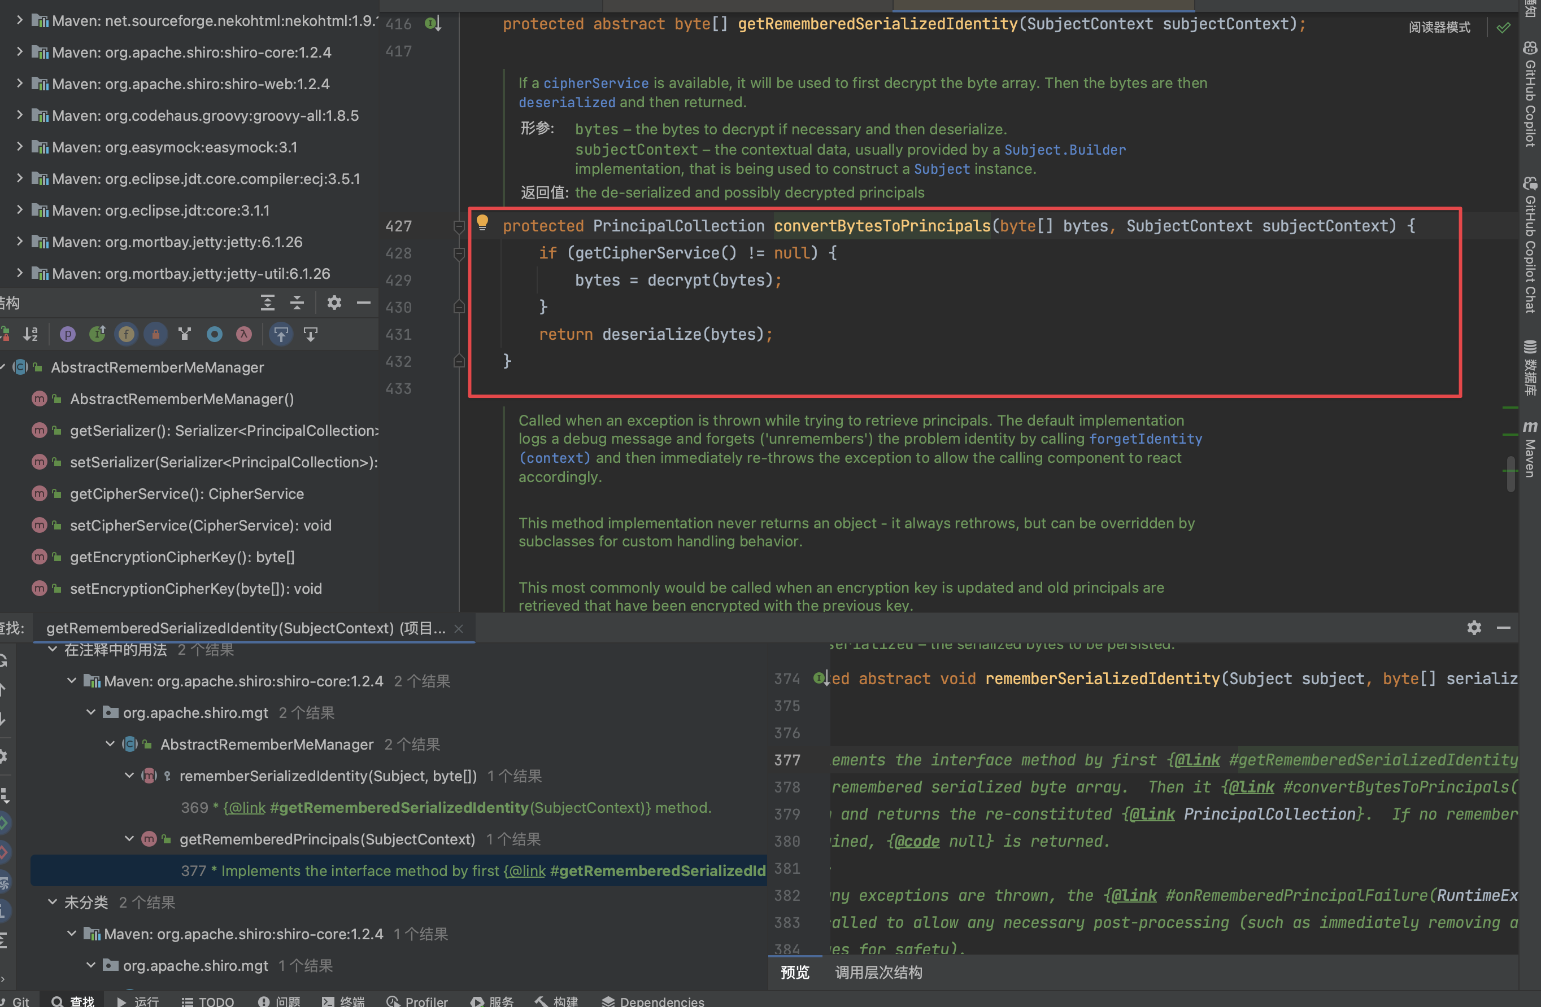Open the Profiler tool window
This screenshot has height=1007, width=1541.
click(x=417, y=1001)
